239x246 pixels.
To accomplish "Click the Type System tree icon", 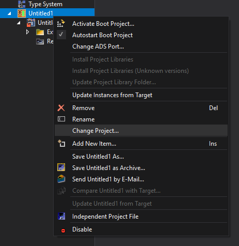I will pyautogui.click(x=22, y=4).
